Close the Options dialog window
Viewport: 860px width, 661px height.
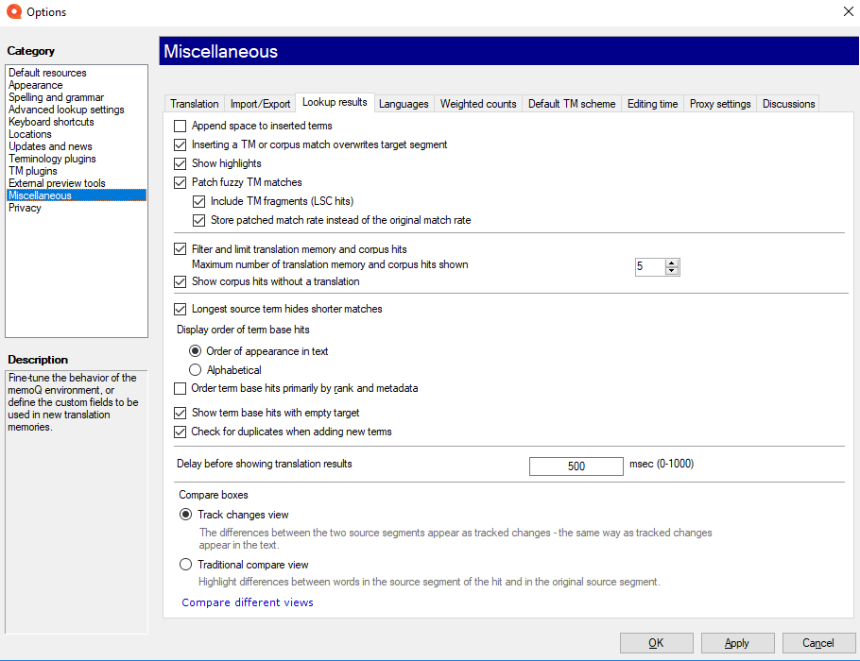[847, 11]
